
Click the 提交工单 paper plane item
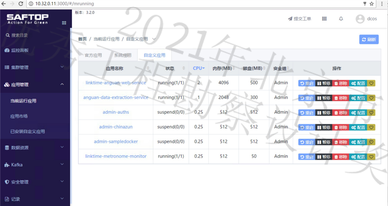[299, 19]
